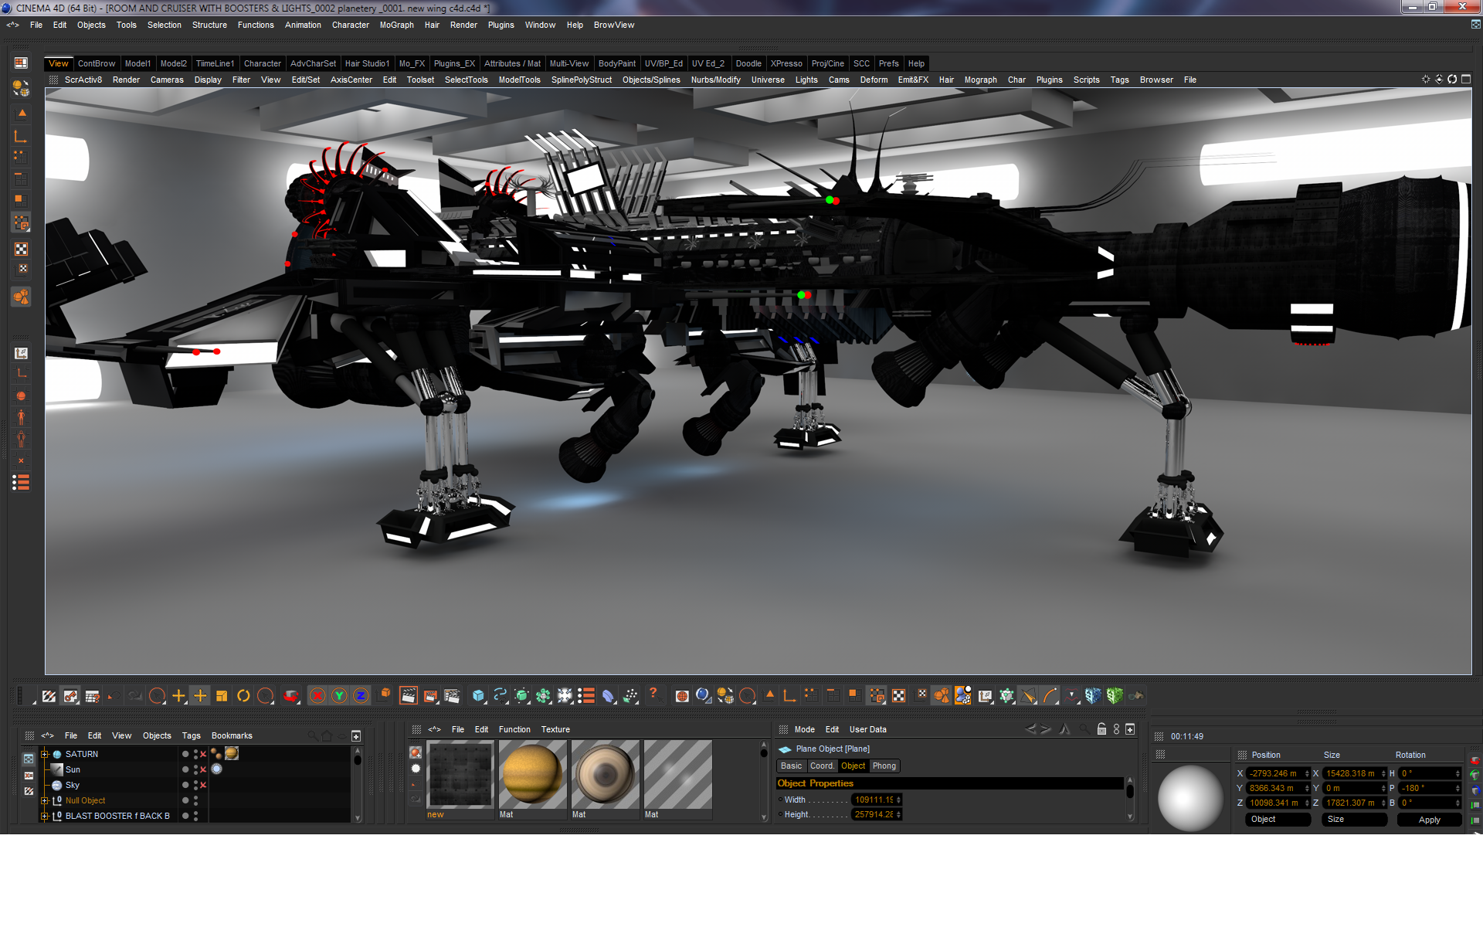The width and height of the screenshot is (1483, 927).
Task: Open the Hair Studio1 layout tab
Action: 367,63
